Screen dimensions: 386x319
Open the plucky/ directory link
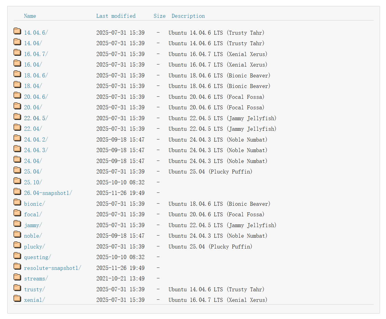[x=34, y=247]
